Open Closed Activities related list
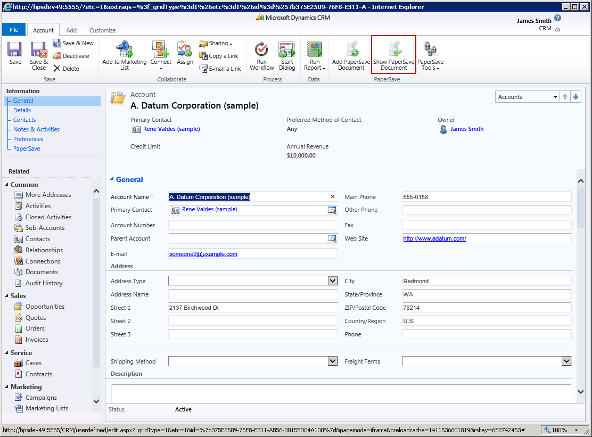592x437 pixels. (x=43, y=217)
